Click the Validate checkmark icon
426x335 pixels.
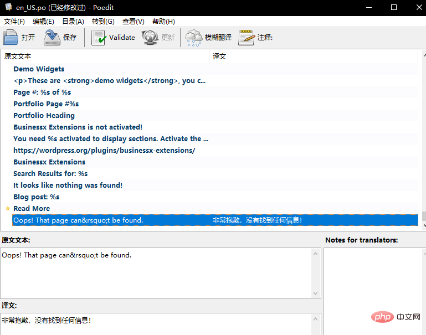click(x=99, y=38)
